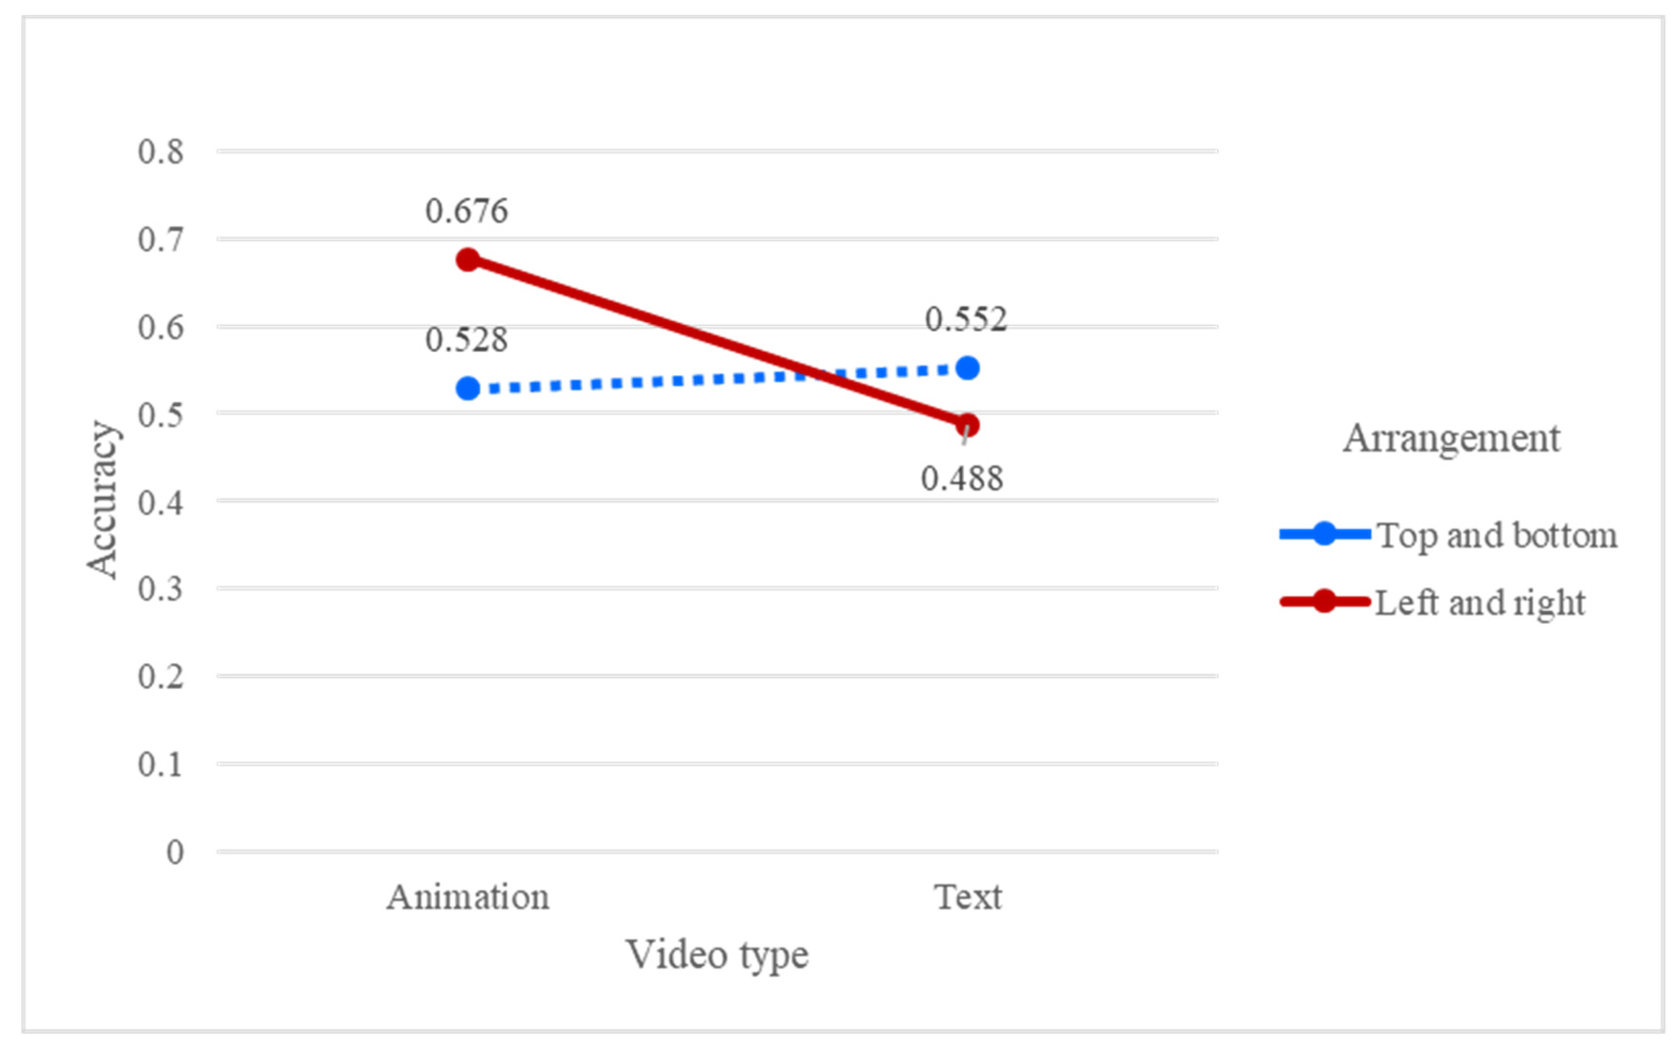Click the red Animation data point marker
This screenshot has height=1042, width=1677.
[468, 260]
